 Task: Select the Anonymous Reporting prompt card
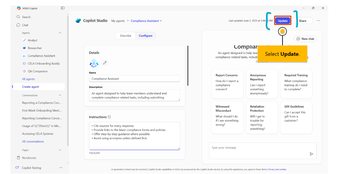point(262,84)
